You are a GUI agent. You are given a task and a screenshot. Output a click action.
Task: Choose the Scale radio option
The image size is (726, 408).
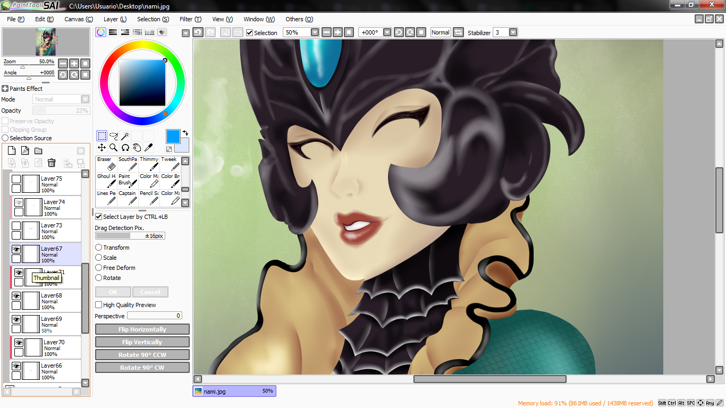(99, 258)
